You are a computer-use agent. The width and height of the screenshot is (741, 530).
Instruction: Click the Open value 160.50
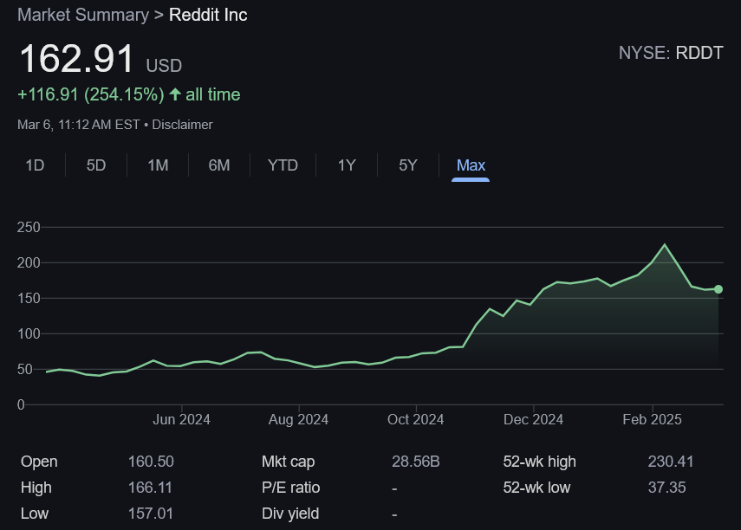click(x=151, y=462)
